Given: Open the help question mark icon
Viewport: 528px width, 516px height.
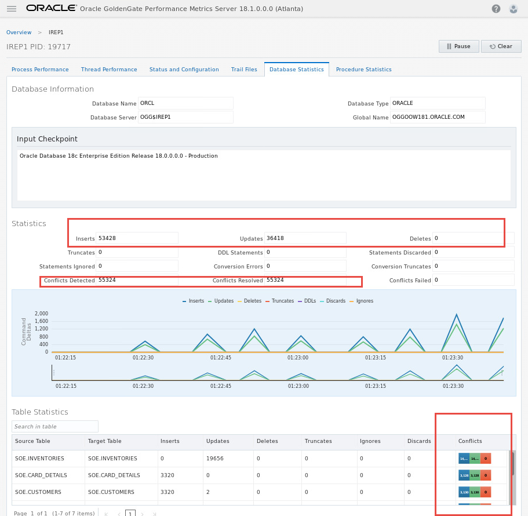Looking at the screenshot, I should point(496,9).
